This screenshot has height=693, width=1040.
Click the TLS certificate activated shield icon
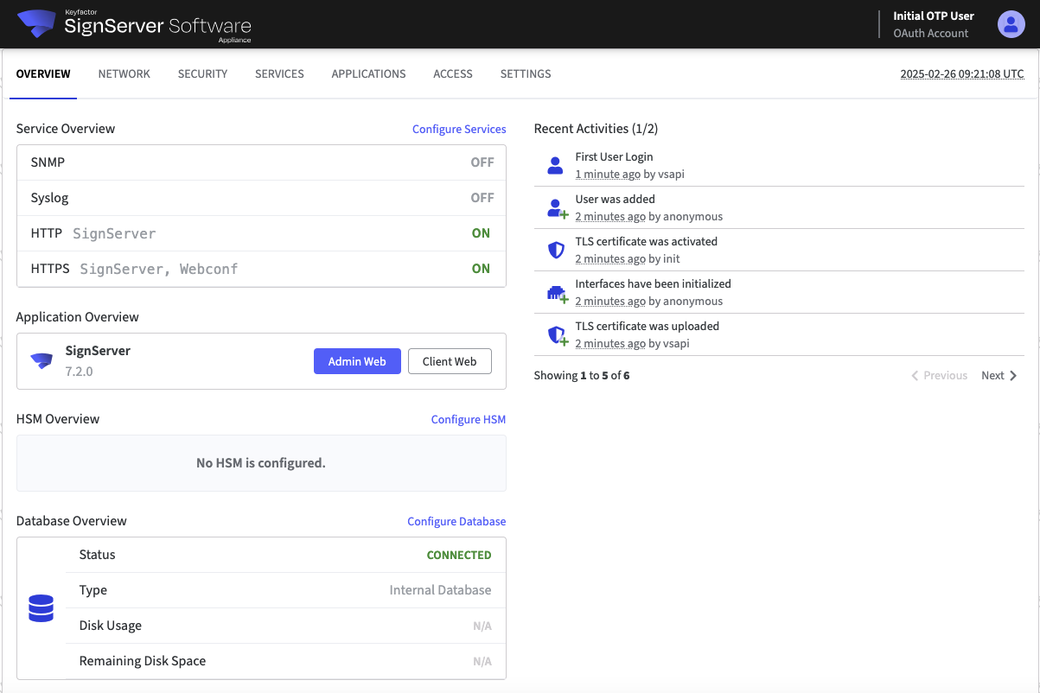(557, 251)
